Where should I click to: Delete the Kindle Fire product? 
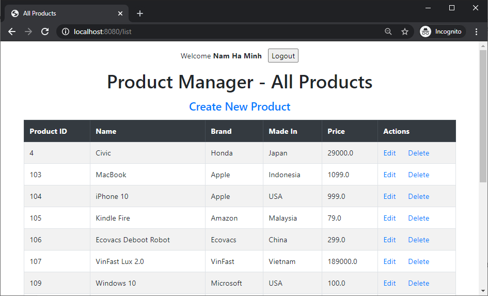coord(419,218)
